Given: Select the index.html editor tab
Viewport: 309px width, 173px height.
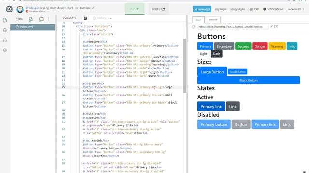Looking at the screenshot, I should (x=70, y=18).
